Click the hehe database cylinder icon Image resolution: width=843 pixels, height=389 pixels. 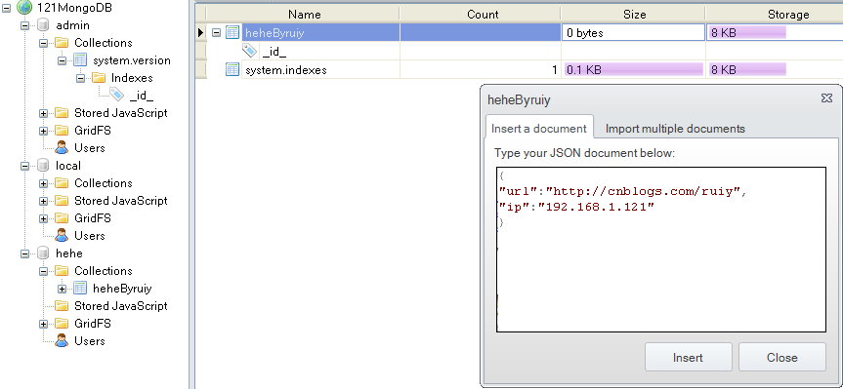tap(43, 253)
